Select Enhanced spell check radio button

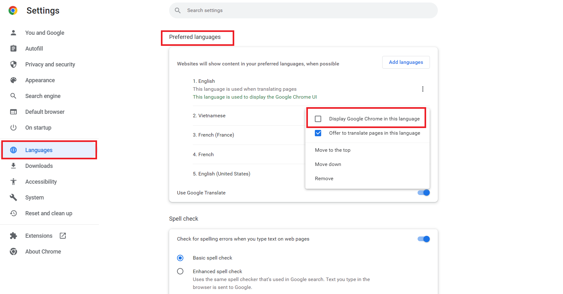pos(180,271)
